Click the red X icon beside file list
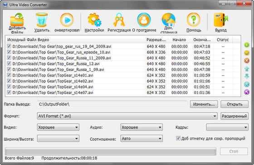 (x=247, y=61)
